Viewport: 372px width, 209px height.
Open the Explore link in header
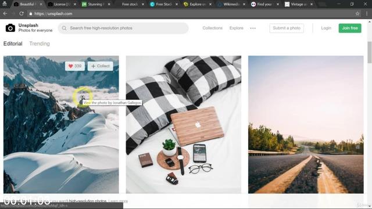[237, 28]
